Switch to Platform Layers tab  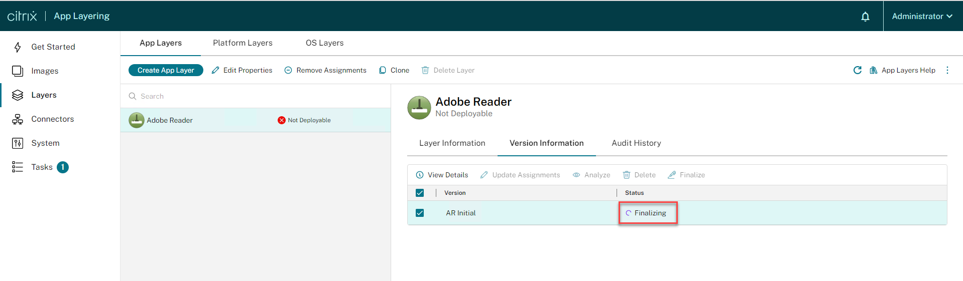click(243, 43)
